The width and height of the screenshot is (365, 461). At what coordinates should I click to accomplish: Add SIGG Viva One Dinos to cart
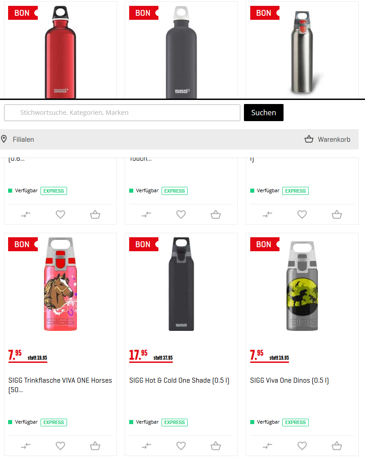[337, 446]
